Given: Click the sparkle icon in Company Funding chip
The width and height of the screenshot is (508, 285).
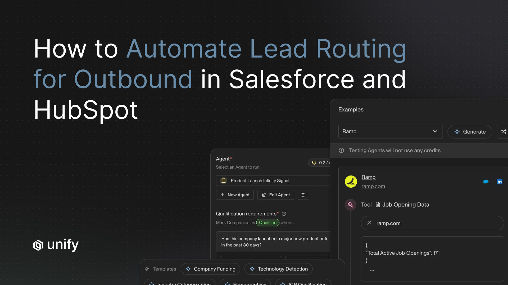Looking at the screenshot, I should pos(188,269).
